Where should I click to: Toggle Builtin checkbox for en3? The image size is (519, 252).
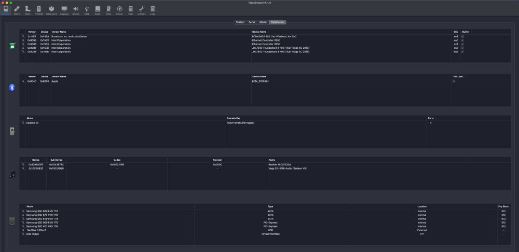click(462, 48)
